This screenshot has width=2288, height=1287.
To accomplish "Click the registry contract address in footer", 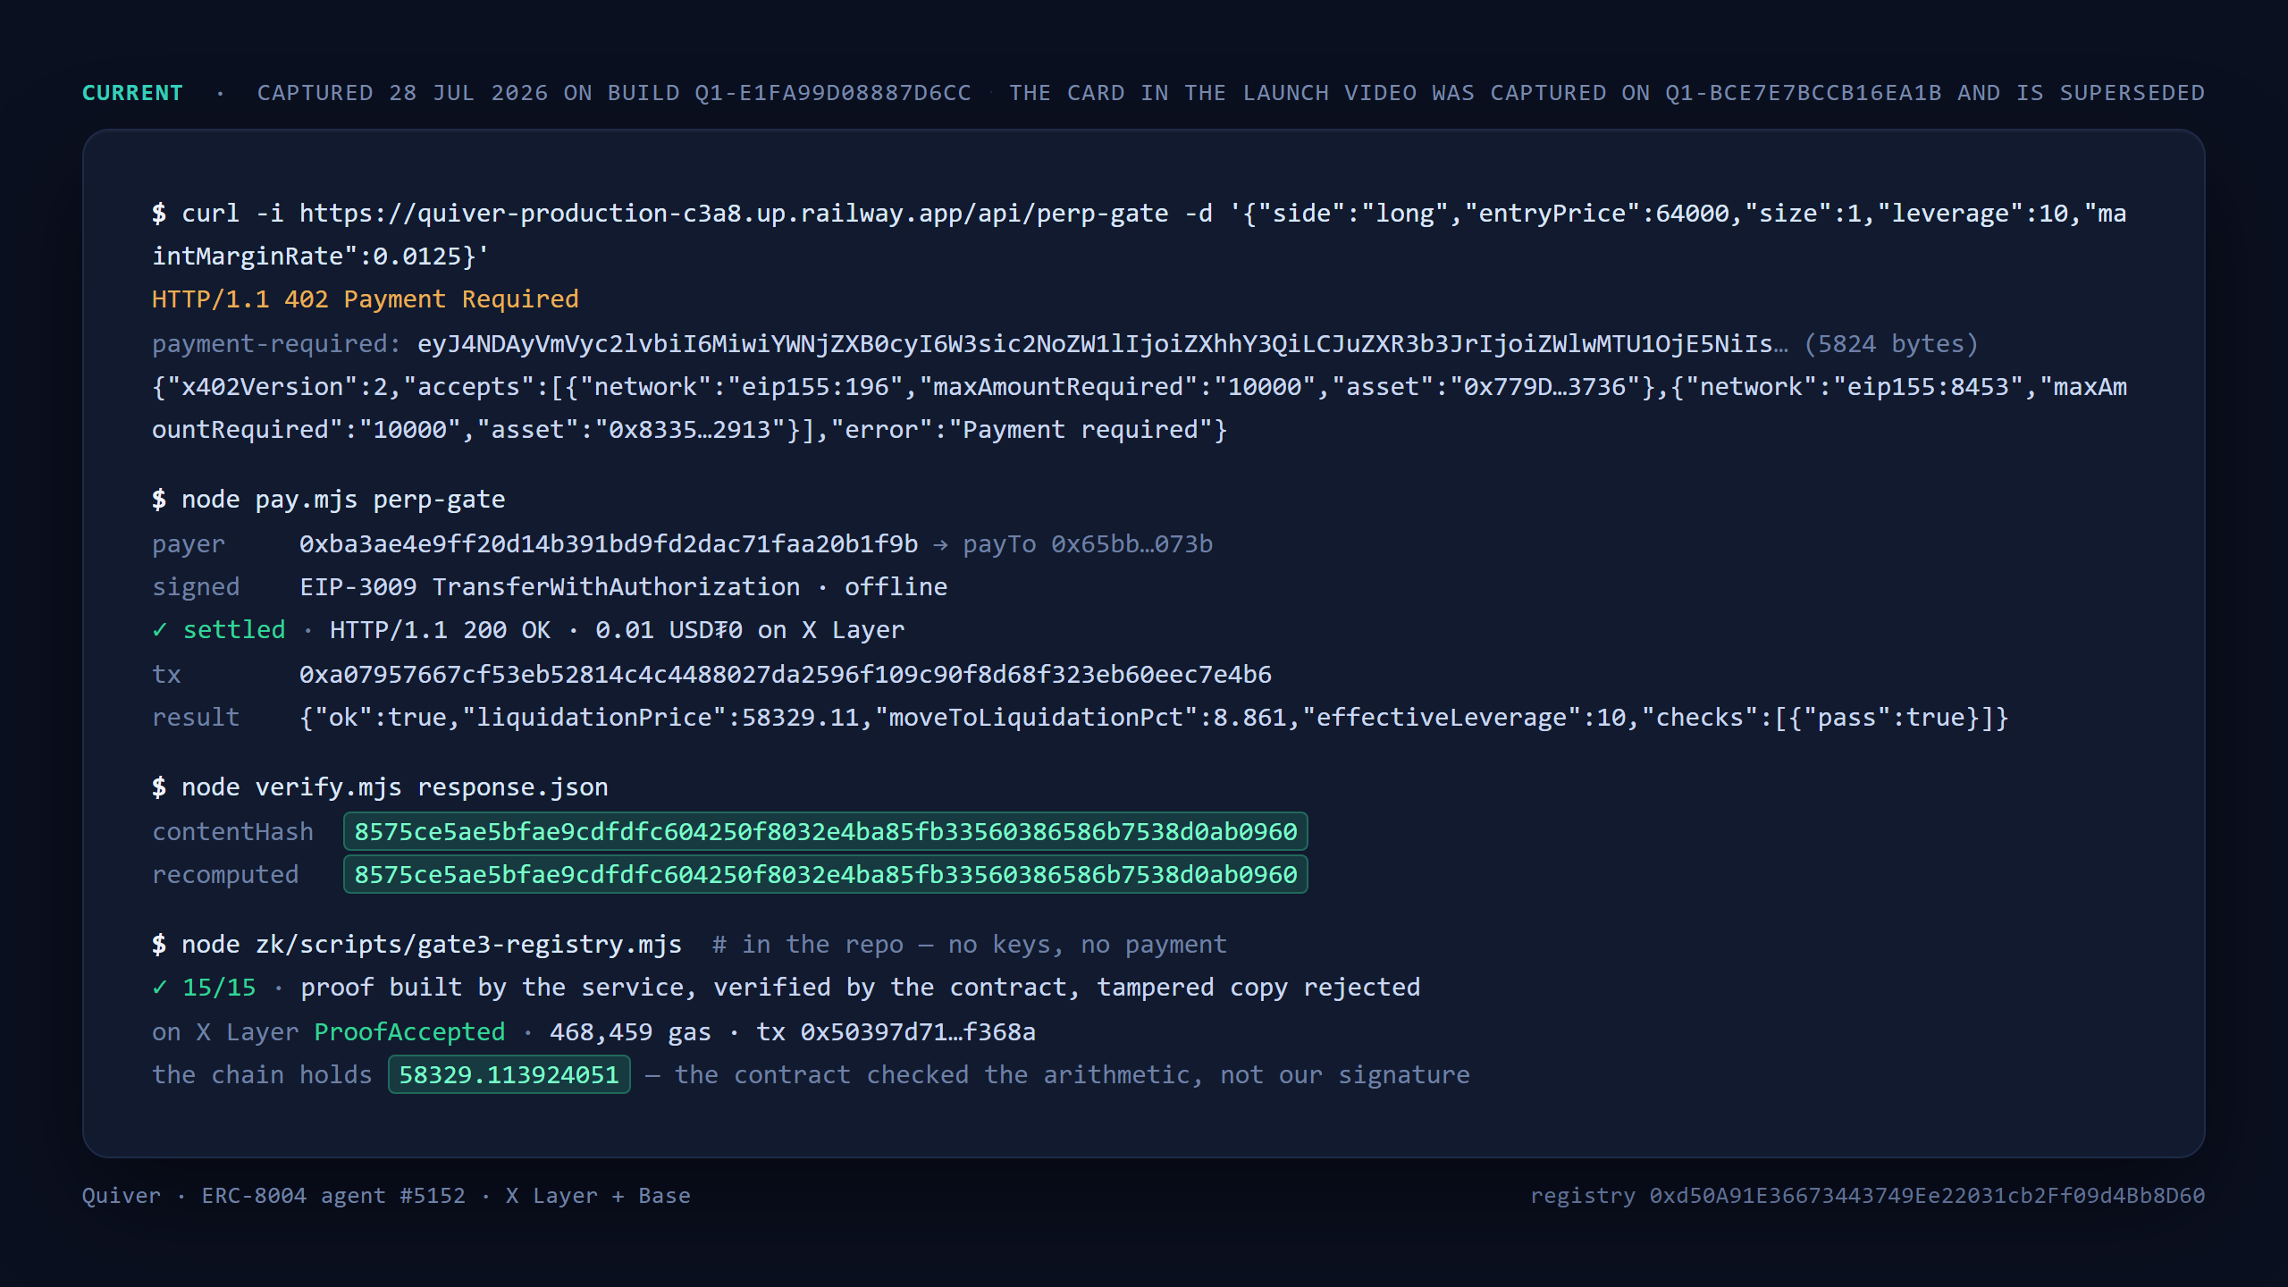I will pyautogui.click(x=1927, y=1196).
